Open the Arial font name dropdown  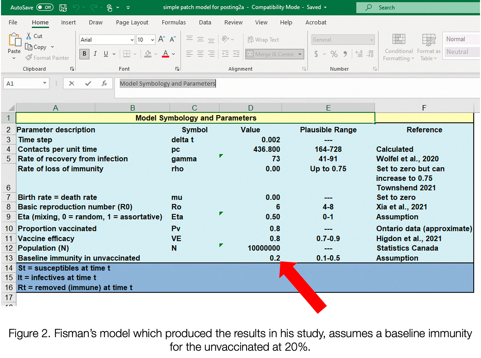click(x=132, y=40)
